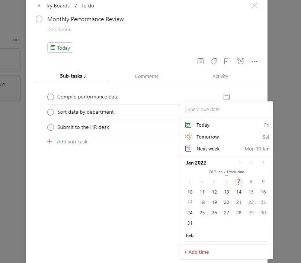Click the due date icon beside Compile performance data

[227, 97]
